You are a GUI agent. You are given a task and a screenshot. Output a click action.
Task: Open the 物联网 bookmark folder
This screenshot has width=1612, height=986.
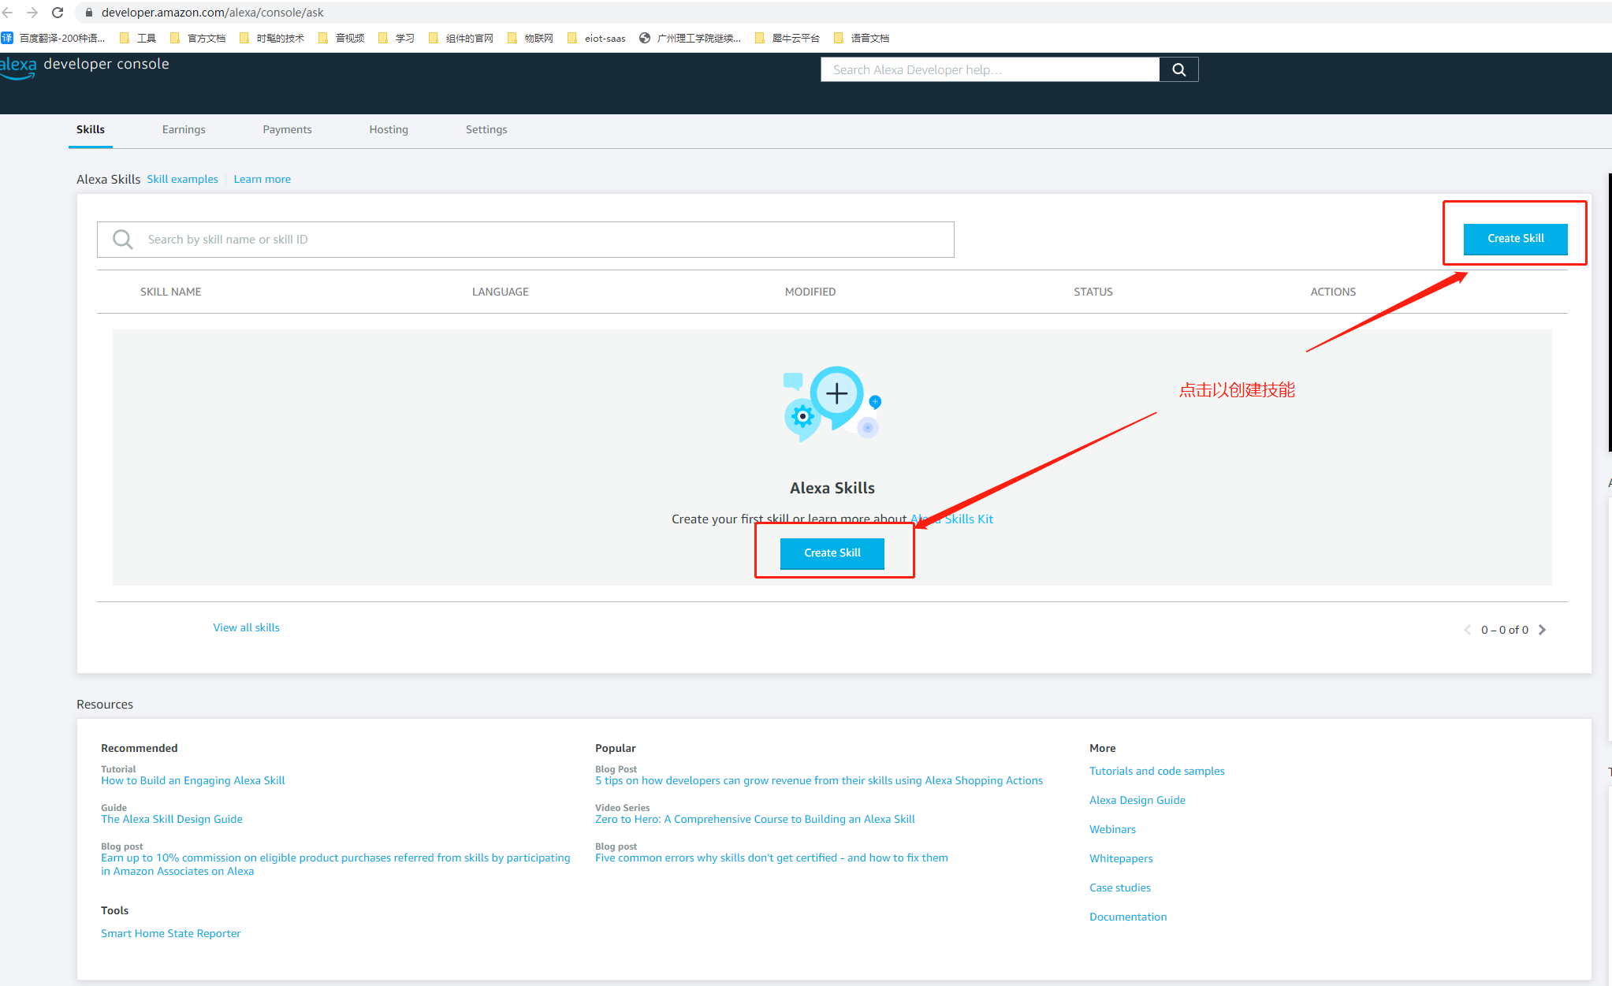[531, 38]
